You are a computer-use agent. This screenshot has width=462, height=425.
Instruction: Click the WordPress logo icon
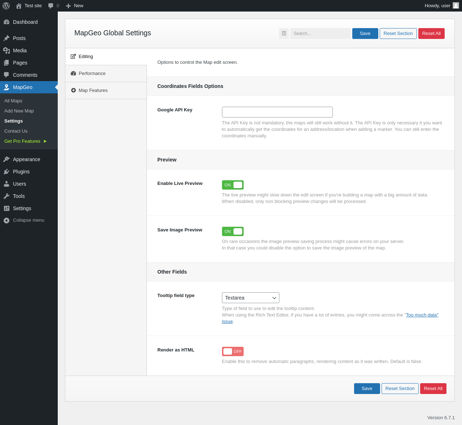(6, 6)
